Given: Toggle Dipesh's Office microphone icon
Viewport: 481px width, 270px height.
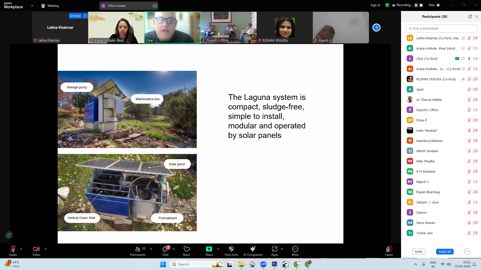Looking at the screenshot, I should coord(469,110).
